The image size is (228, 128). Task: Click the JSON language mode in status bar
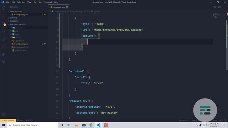(214, 121)
